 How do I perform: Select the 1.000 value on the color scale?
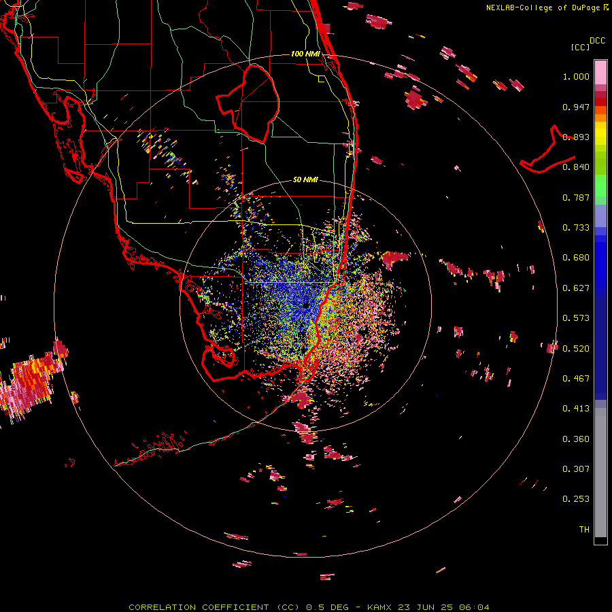coord(576,76)
